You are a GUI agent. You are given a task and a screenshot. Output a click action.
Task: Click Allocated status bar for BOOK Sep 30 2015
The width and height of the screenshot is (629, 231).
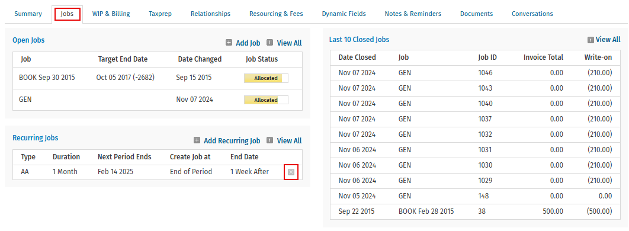pyautogui.click(x=266, y=78)
